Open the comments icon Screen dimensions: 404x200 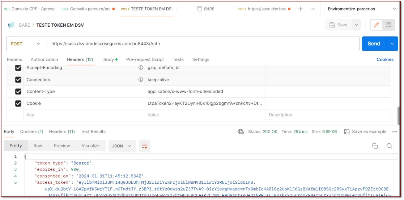[388, 25]
